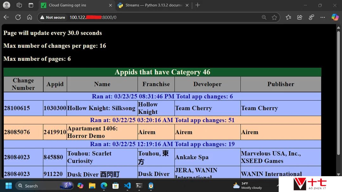Open File Explorer from the taskbar
Screen dimensions: 342x192
[92, 186]
